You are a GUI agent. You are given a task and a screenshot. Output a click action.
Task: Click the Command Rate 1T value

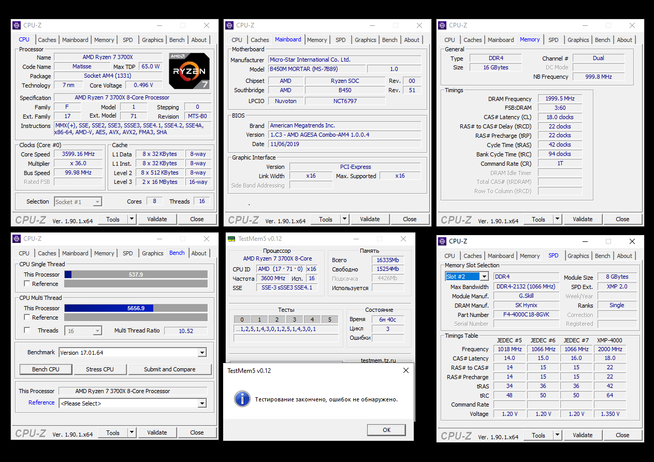point(560,164)
